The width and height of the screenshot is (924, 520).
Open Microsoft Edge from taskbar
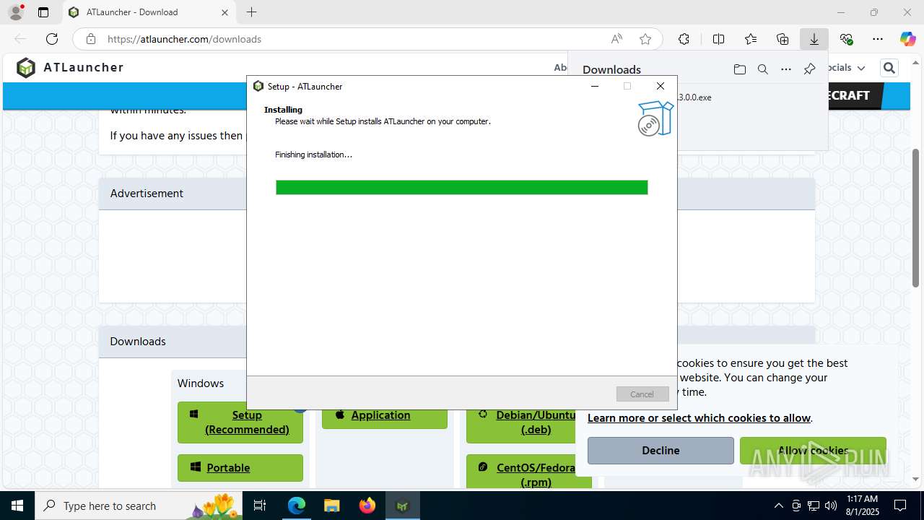click(x=297, y=506)
